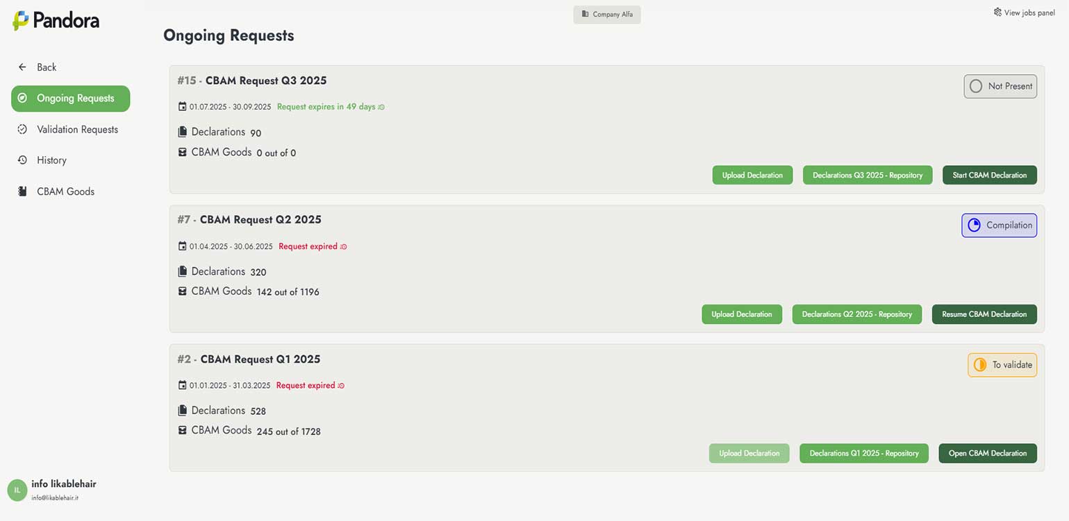Open the Ongoing Requests menu item
This screenshot has height=521, width=1069.
(x=71, y=99)
